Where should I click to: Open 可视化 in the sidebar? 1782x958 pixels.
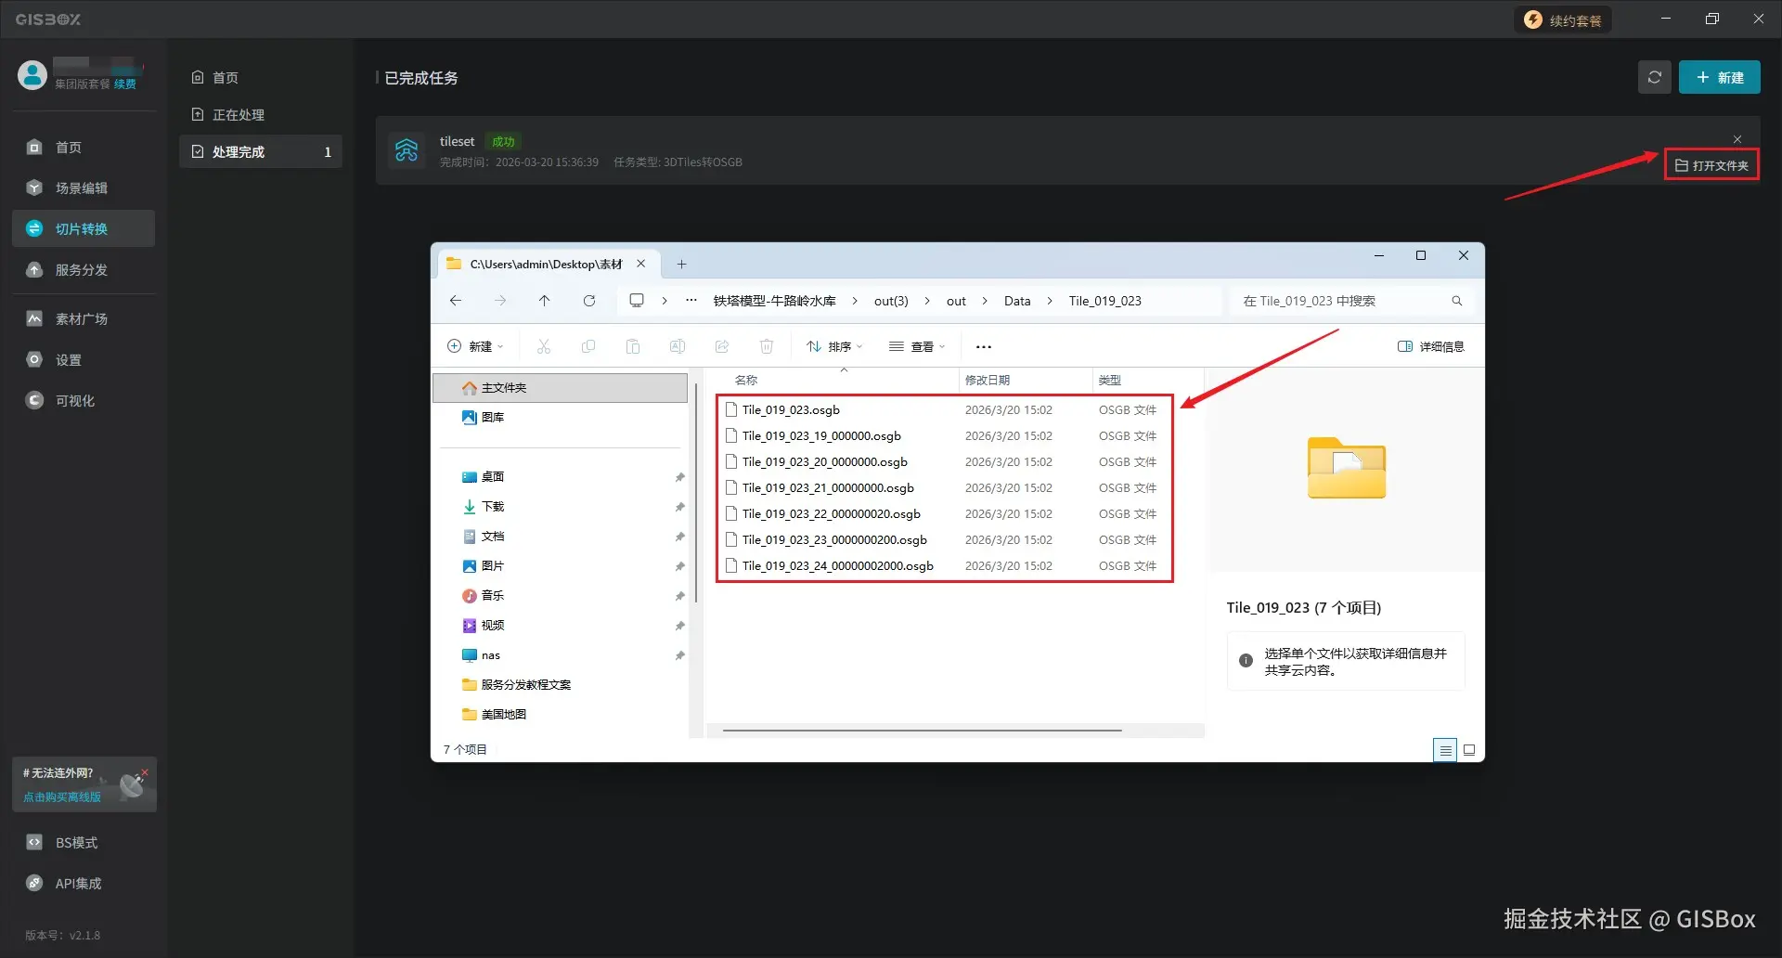[83, 401]
